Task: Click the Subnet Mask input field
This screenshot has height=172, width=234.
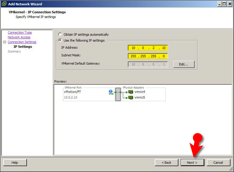Action: coord(148,56)
